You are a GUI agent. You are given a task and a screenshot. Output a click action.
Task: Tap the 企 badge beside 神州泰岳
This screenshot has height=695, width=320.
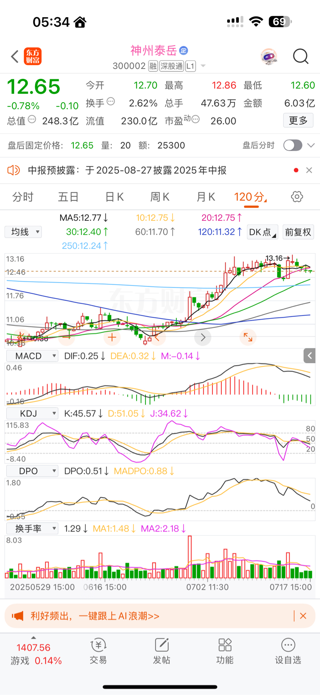(183, 51)
